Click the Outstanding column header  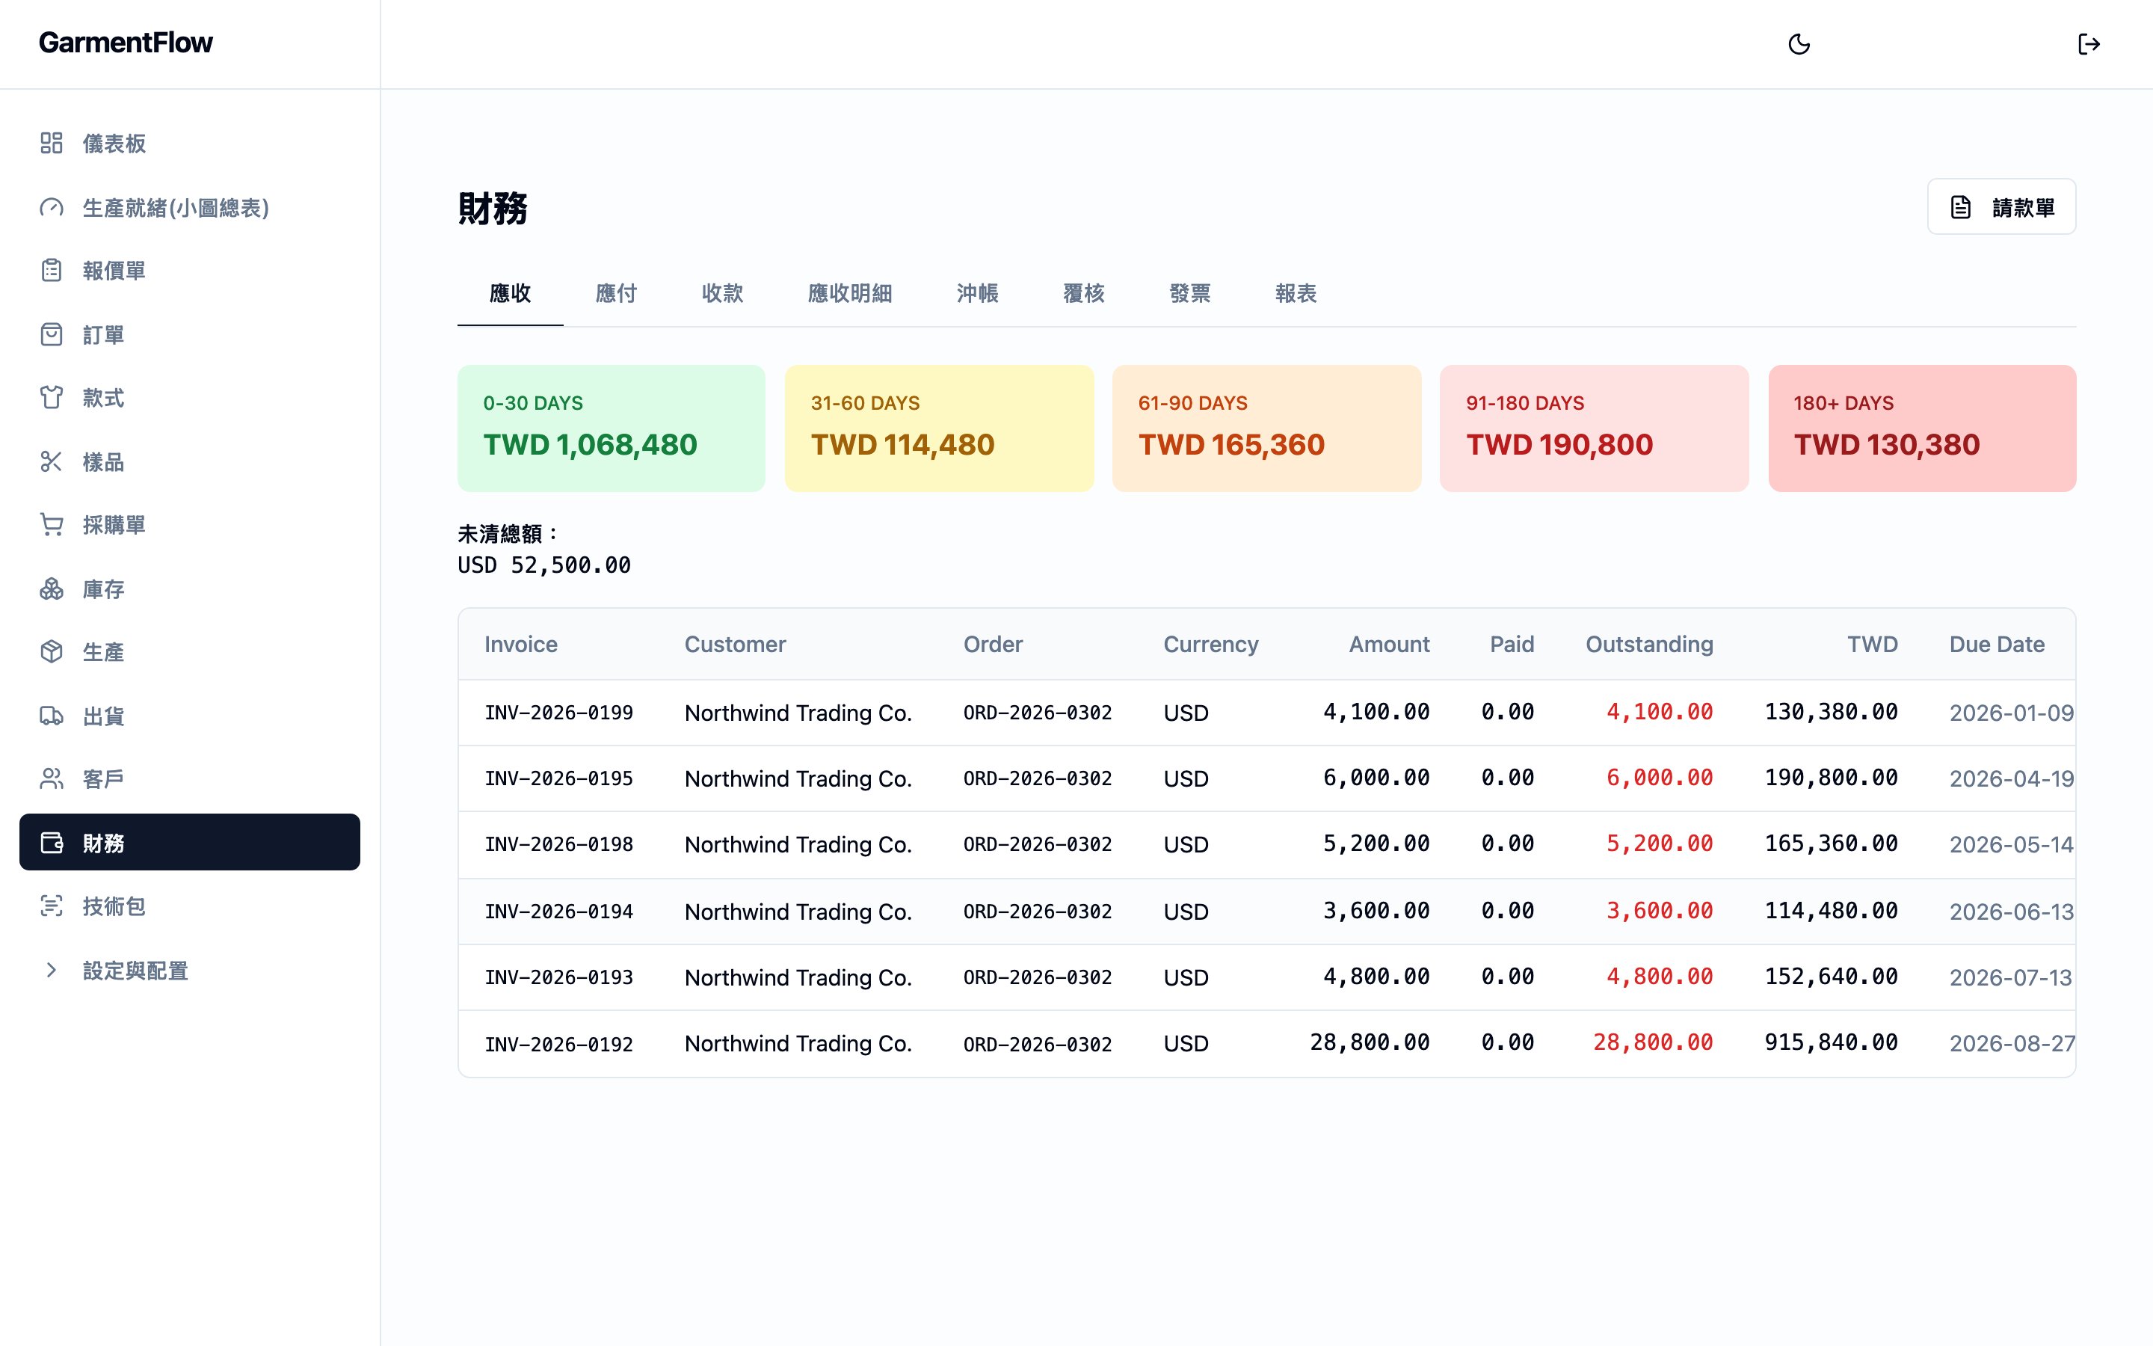click(x=1649, y=645)
